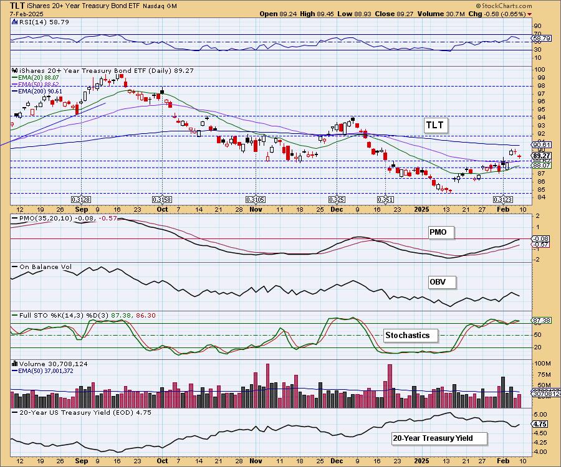Click the TLT ticker symbol in header

pyautogui.click(x=17, y=6)
